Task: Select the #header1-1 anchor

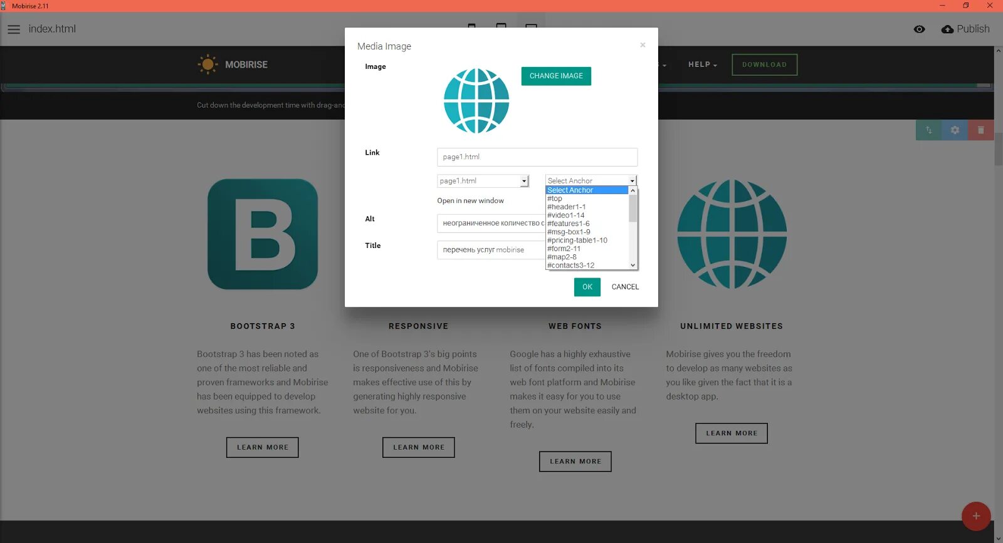Action: point(587,207)
